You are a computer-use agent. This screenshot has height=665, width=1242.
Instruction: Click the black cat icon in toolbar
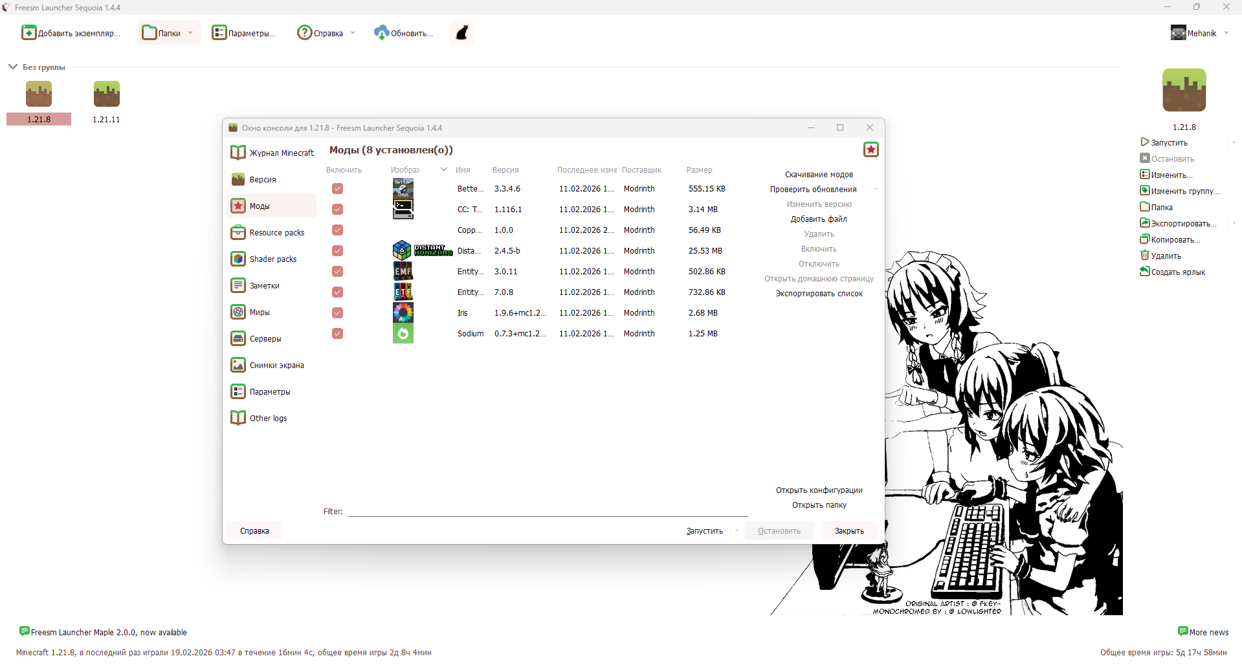(x=462, y=33)
